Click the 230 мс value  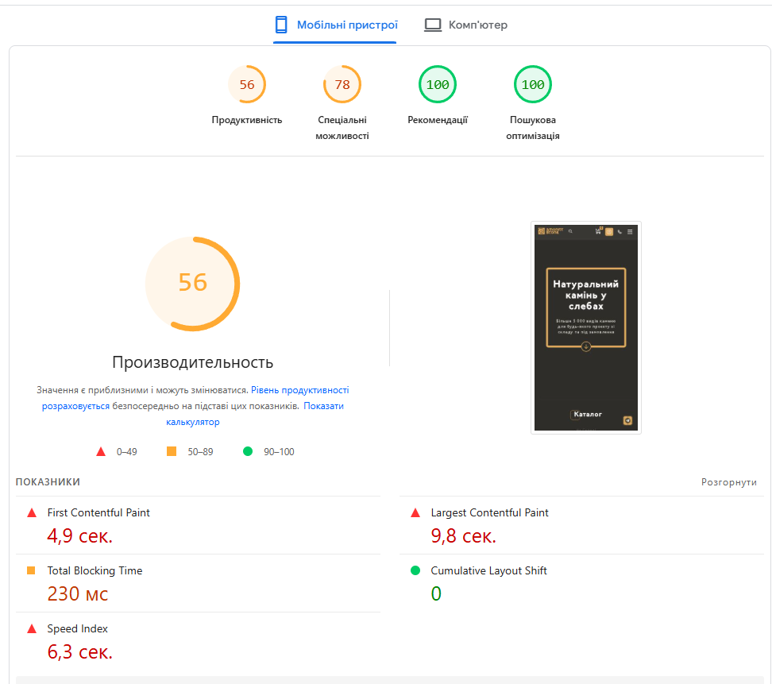click(77, 594)
